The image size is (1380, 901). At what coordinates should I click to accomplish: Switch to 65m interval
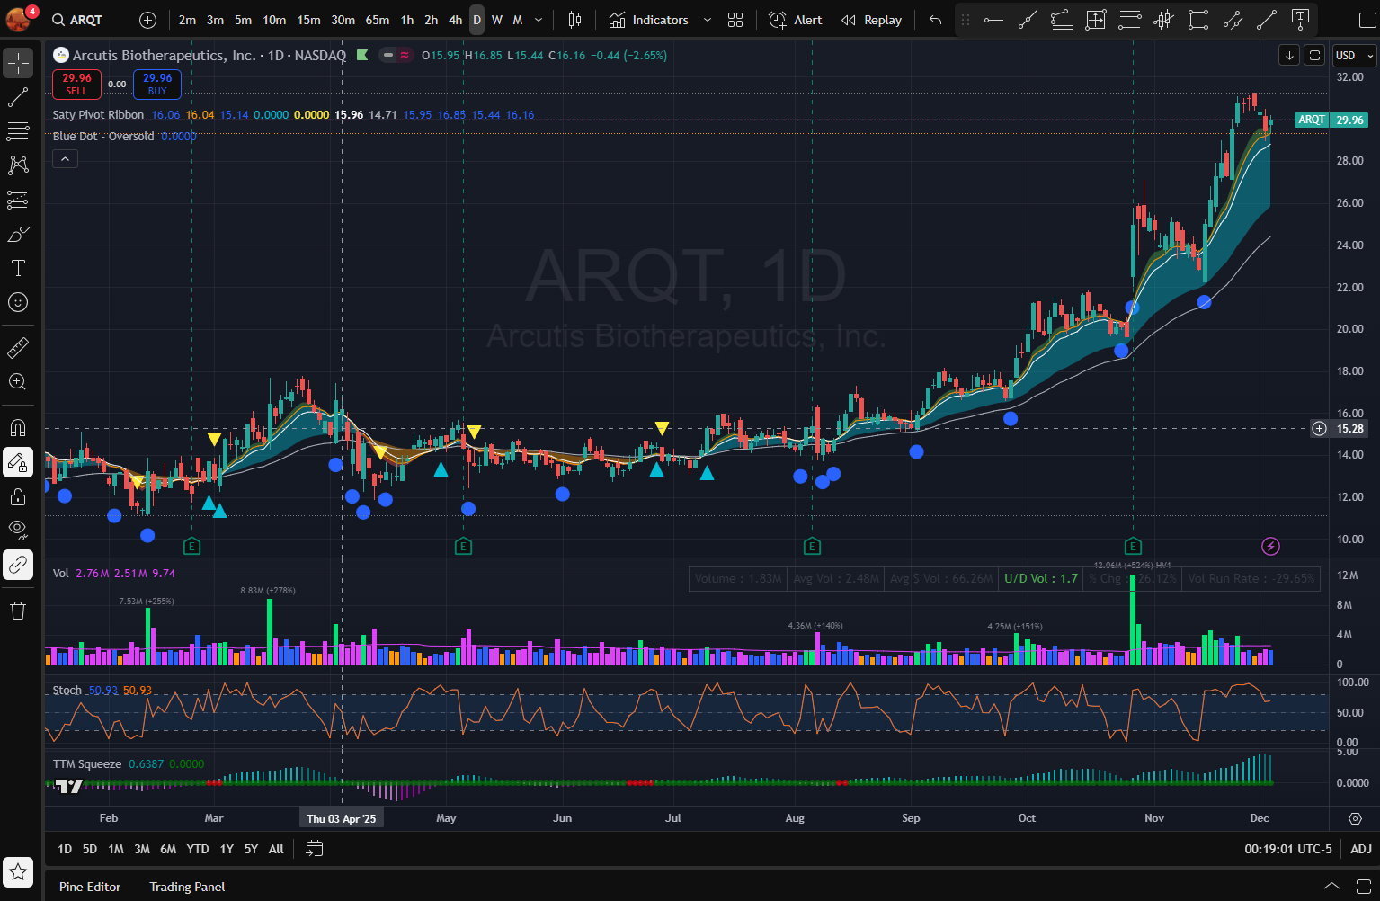click(378, 20)
